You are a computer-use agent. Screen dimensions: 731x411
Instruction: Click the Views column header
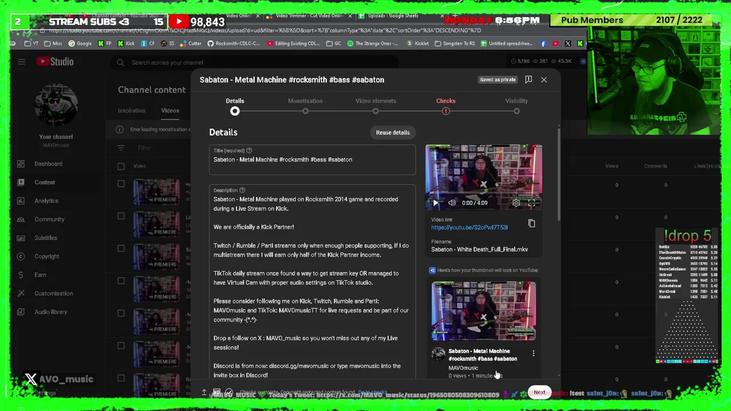point(612,166)
